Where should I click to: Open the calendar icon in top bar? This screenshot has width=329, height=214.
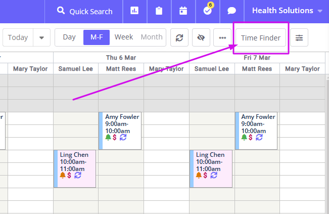pyautogui.click(x=183, y=11)
